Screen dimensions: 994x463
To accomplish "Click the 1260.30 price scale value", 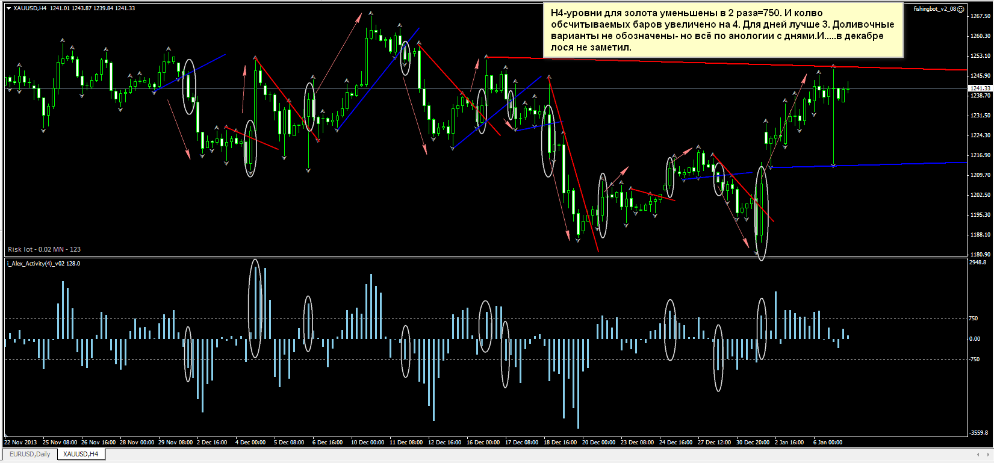I will [980, 36].
